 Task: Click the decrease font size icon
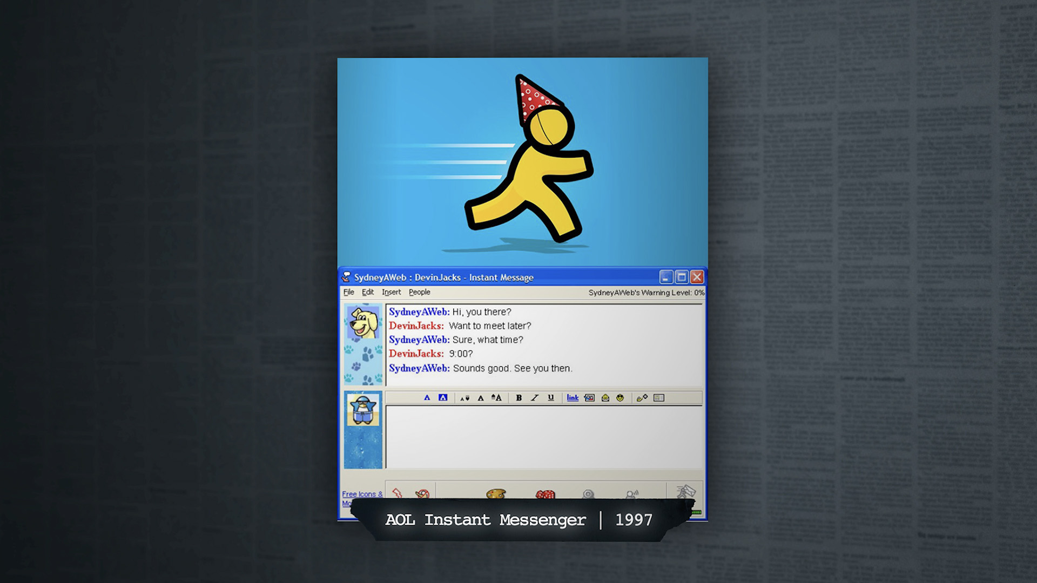(464, 398)
